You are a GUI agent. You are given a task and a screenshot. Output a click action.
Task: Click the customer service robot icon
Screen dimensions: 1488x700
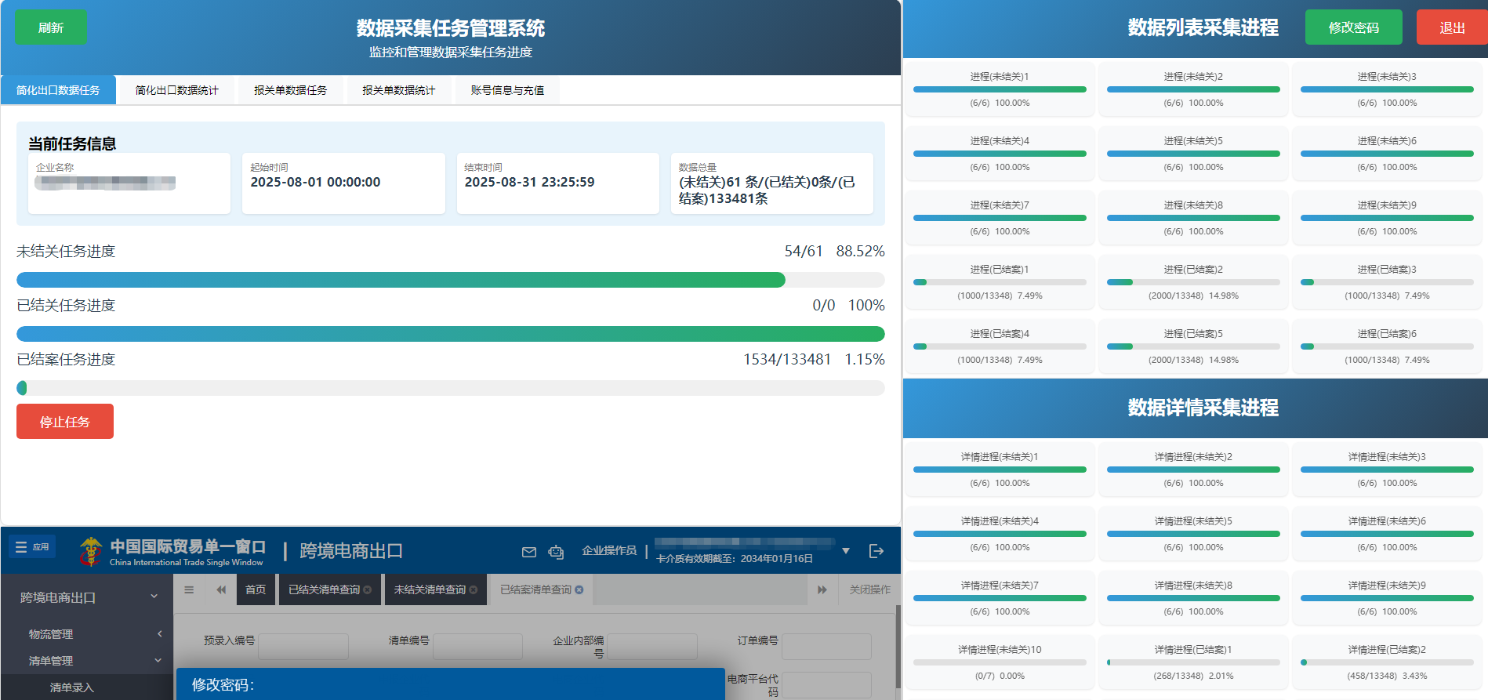coord(556,552)
